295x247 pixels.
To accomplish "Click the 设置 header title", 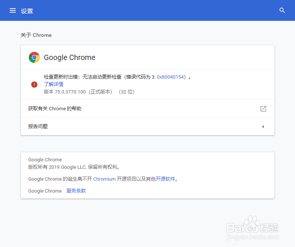I will point(27,11).
